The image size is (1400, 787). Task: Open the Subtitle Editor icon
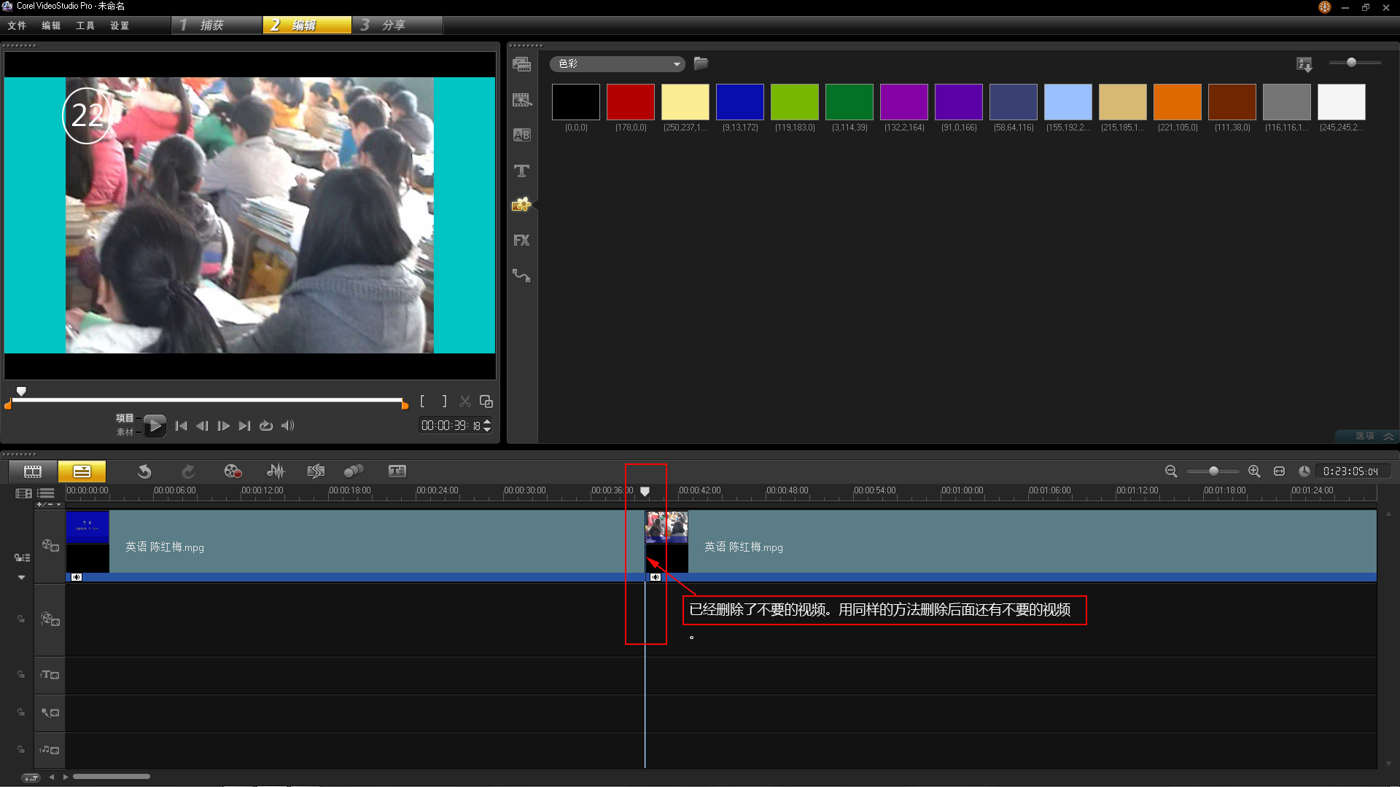point(397,471)
